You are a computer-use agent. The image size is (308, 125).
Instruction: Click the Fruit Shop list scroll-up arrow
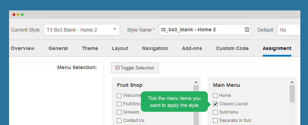[x=196, y=82]
